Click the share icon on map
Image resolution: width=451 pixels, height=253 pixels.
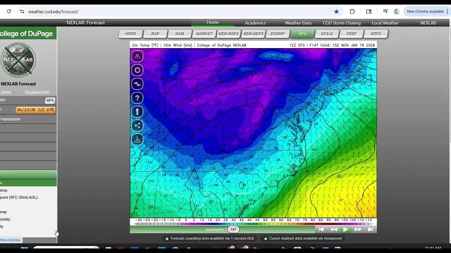coord(137,125)
